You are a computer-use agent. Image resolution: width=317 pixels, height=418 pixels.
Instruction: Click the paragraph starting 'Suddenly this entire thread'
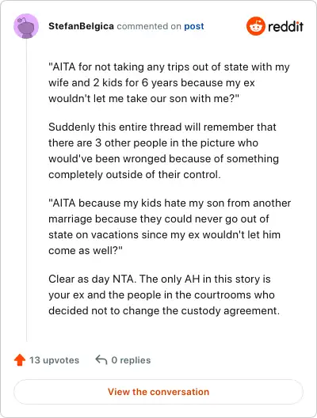tap(163, 150)
